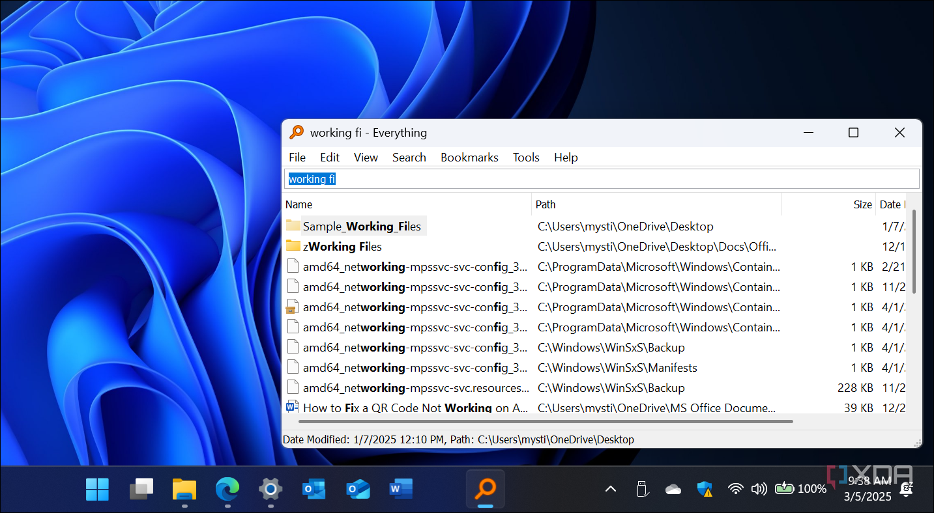934x513 pixels.
Task: Open the File menu
Action: point(297,158)
